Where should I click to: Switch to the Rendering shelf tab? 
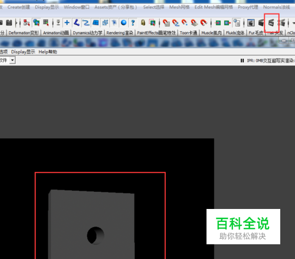tap(120, 33)
